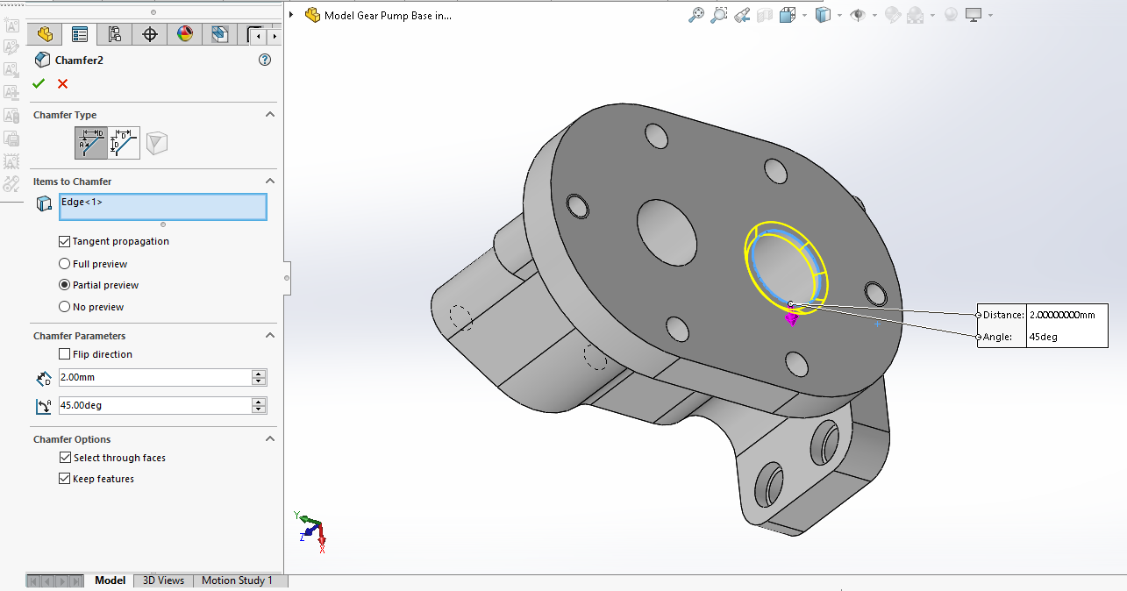Activate the Zoom to Area tool

(719, 15)
